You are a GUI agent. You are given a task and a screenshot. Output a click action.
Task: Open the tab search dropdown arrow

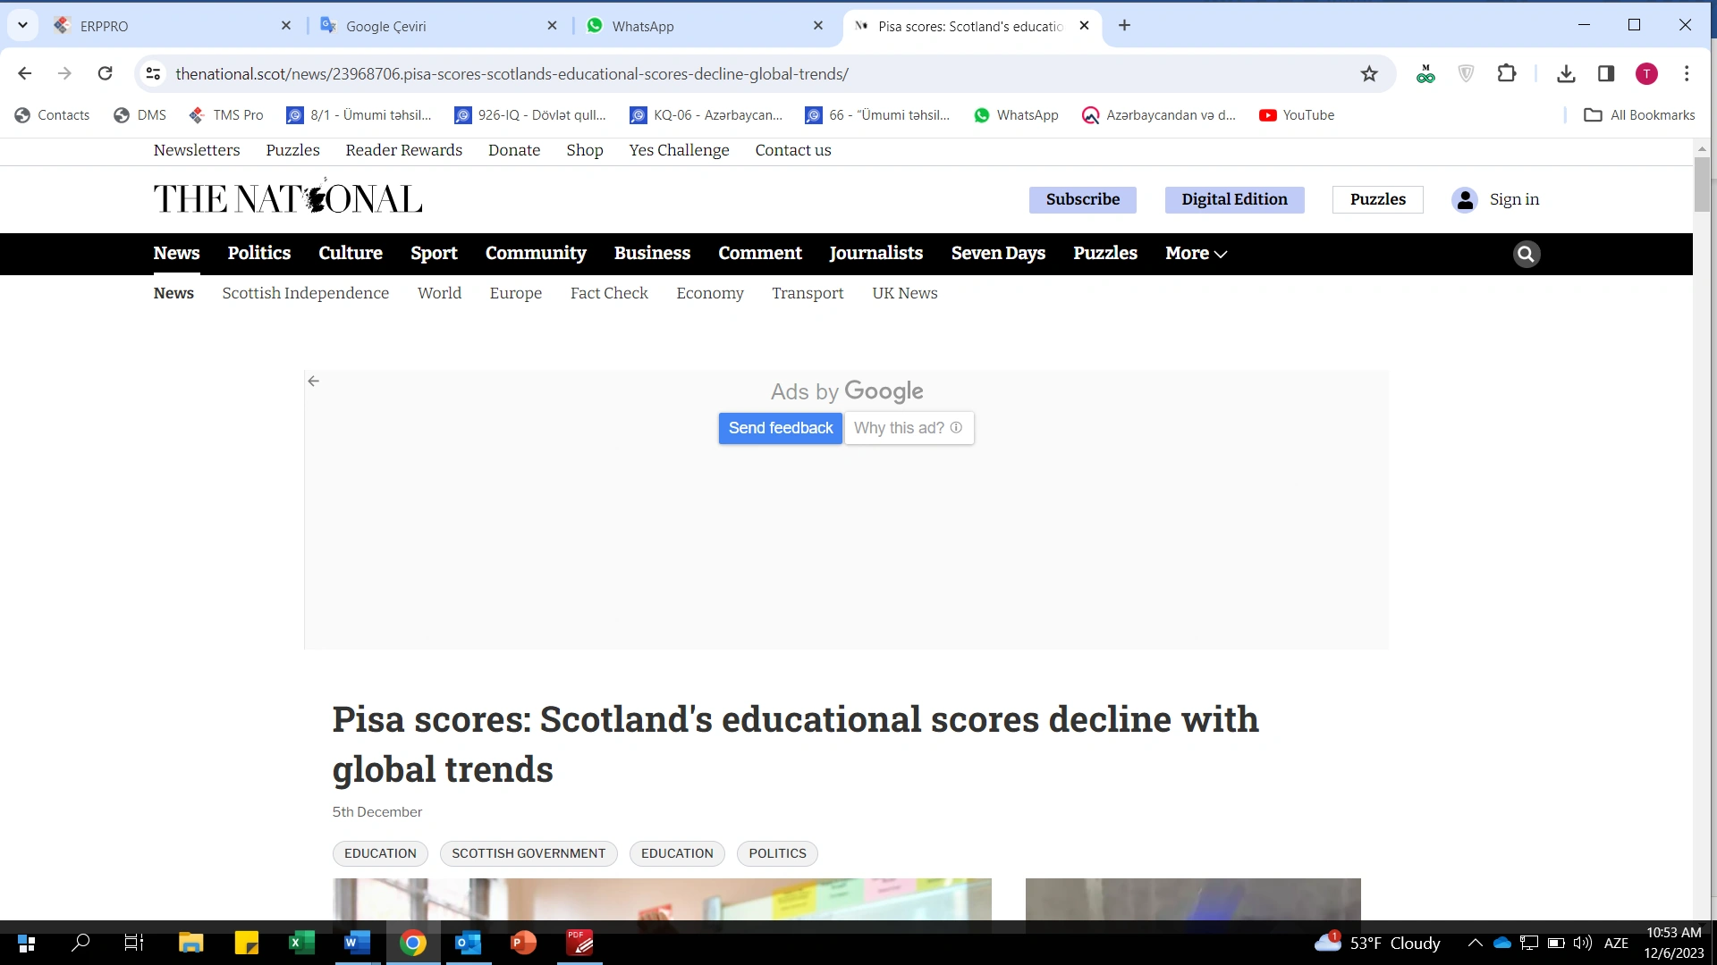pos(22,26)
